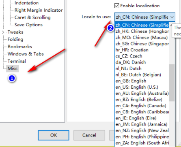
Task: Select the Tweaks category
Action: coord(15,32)
